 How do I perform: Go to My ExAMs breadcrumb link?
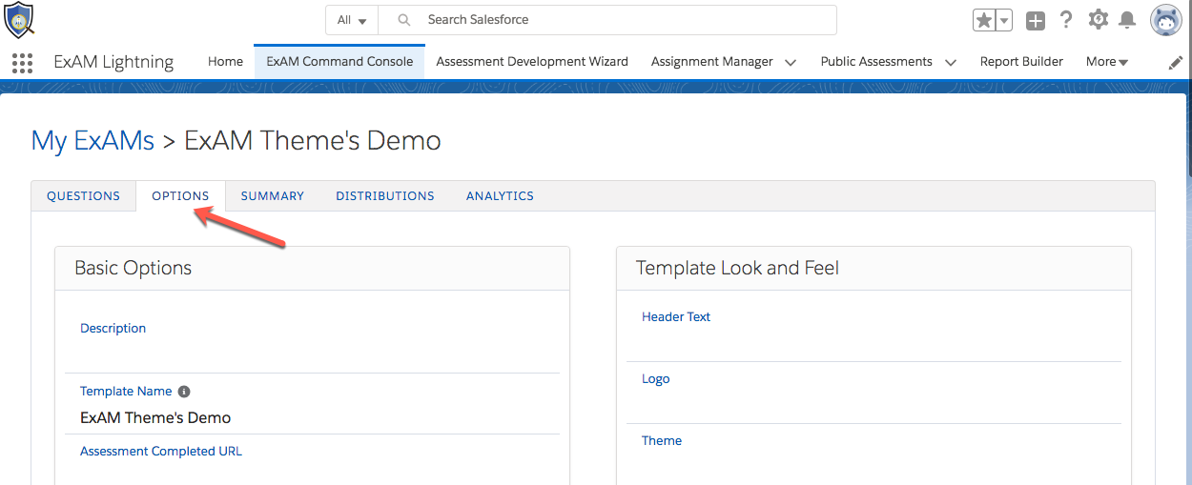click(92, 141)
